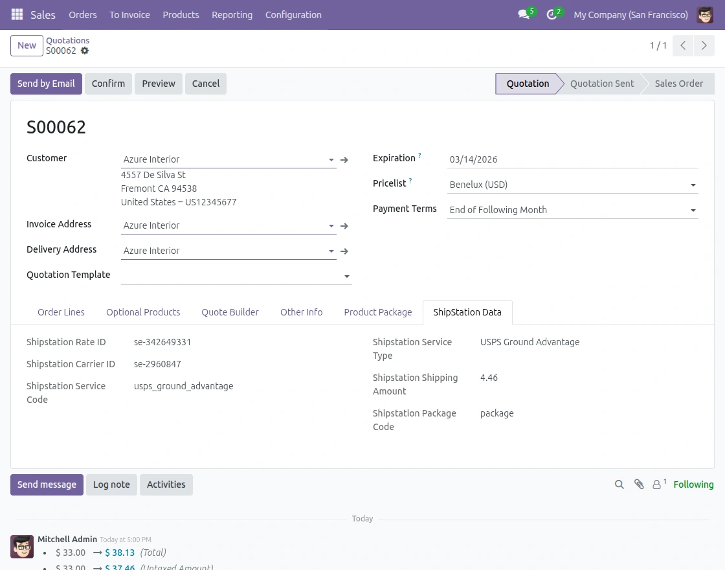
Task: Click the paperclip attachments icon
Action: click(x=639, y=484)
